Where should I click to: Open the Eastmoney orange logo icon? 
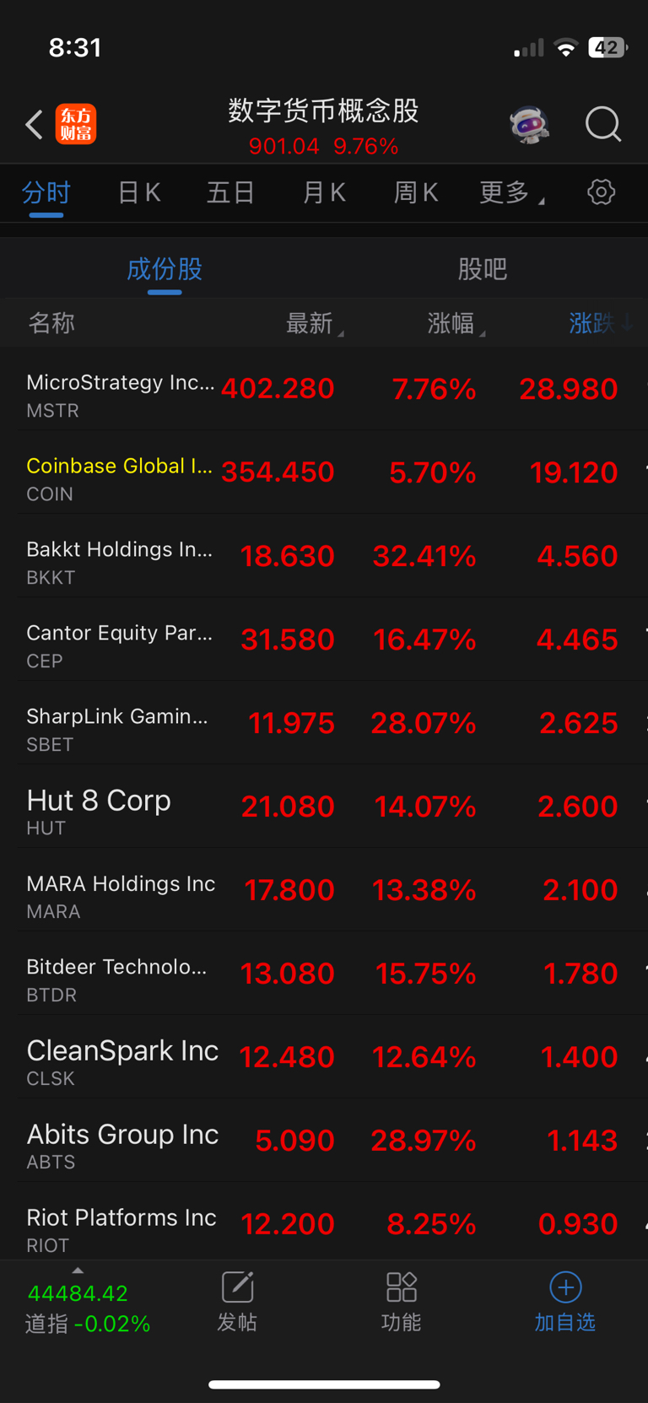click(76, 125)
